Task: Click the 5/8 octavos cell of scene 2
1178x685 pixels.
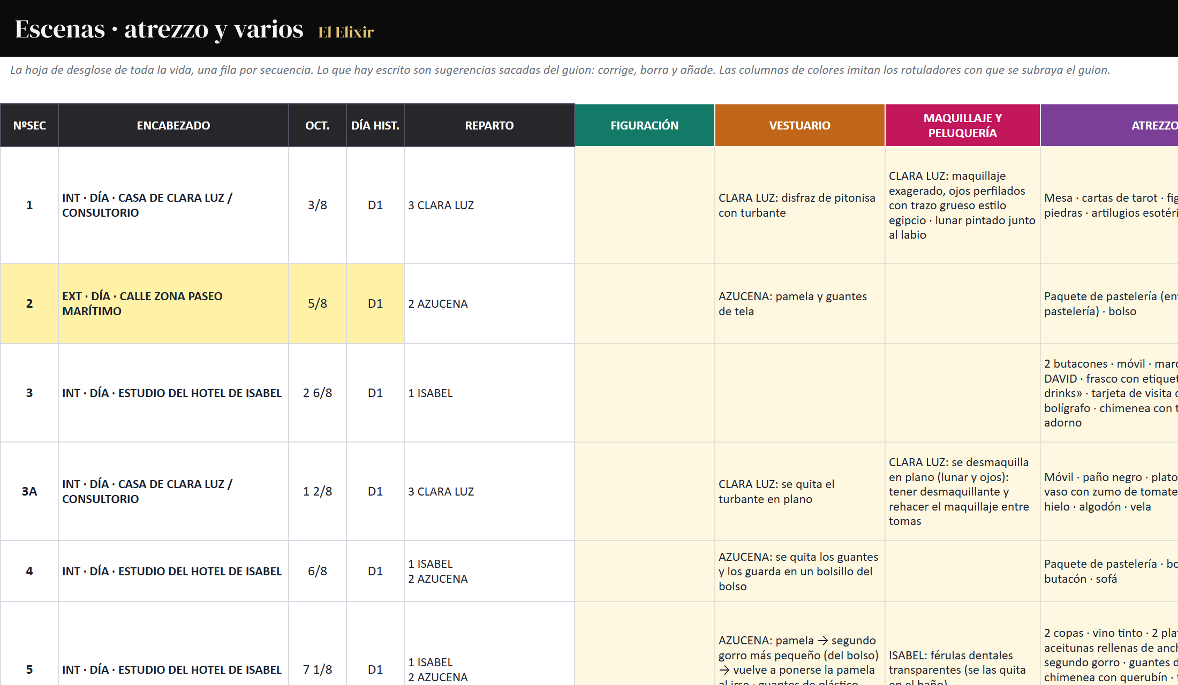Action: pos(318,303)
